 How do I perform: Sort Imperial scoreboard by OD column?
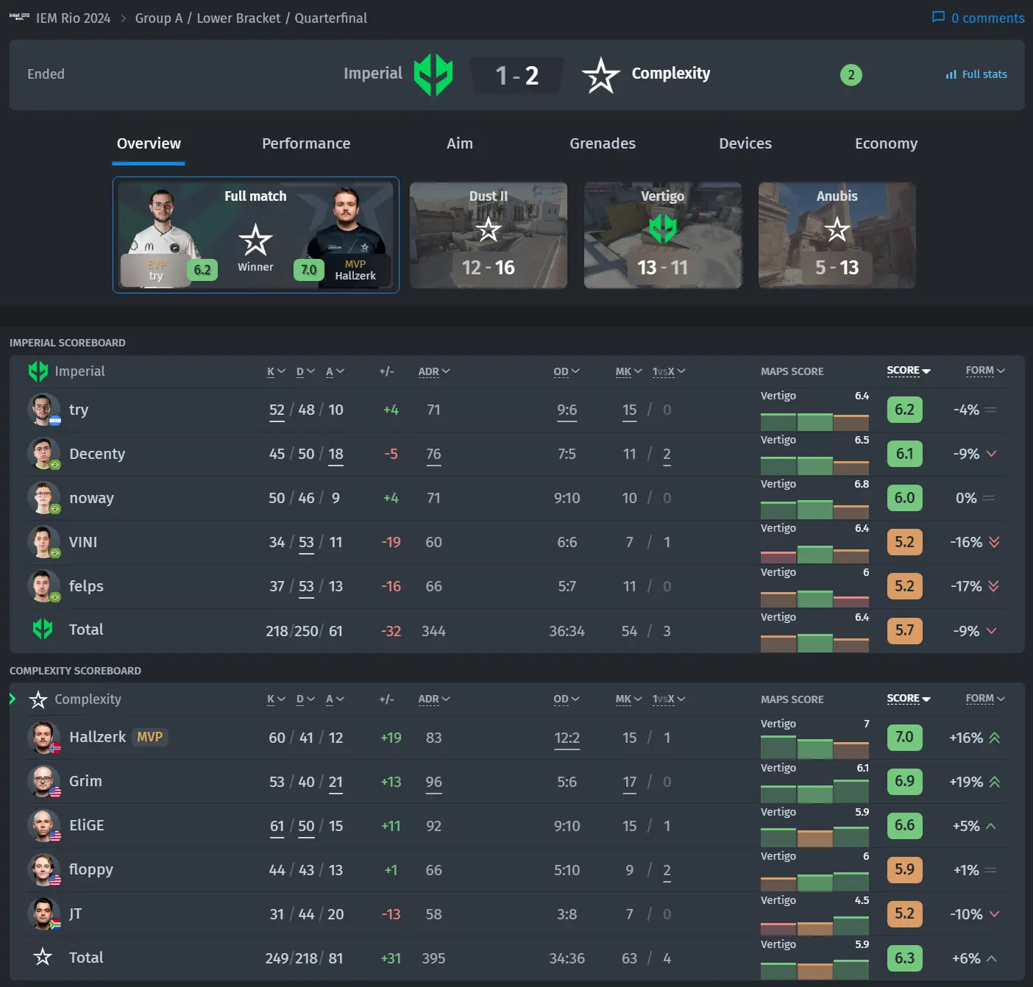(567, 371)
